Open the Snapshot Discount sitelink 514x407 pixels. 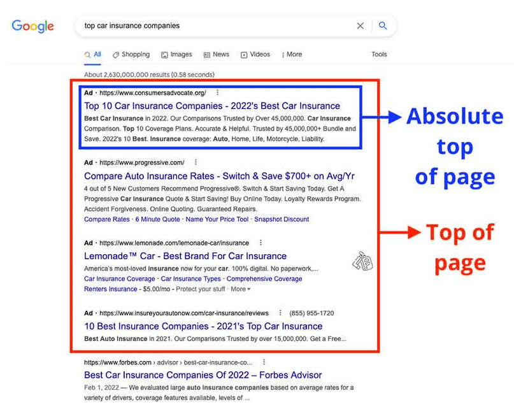click(x=282, y=219)
